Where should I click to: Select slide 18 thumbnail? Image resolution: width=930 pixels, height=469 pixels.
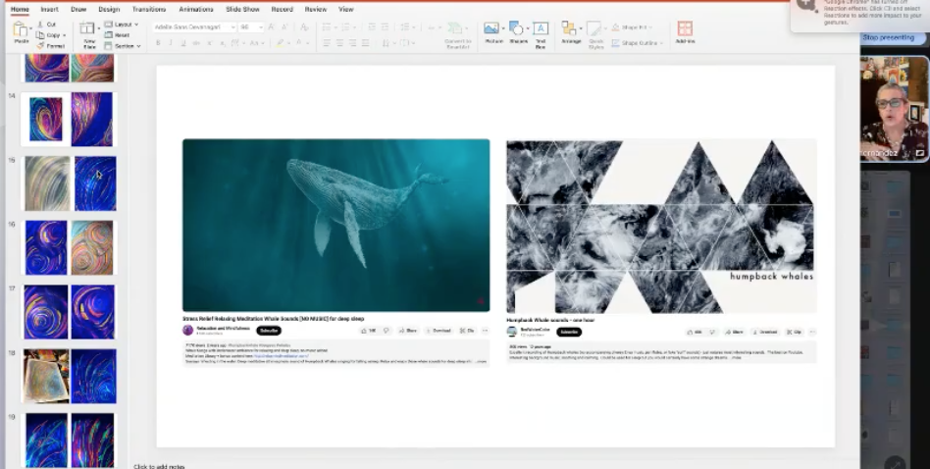point(69,376)
